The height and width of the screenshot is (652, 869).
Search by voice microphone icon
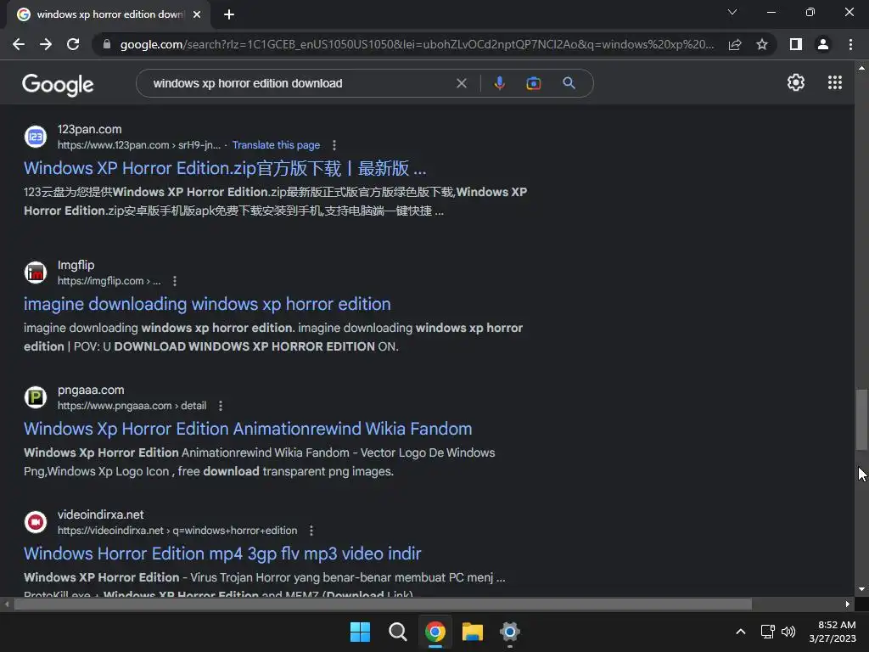click(499, 83)
